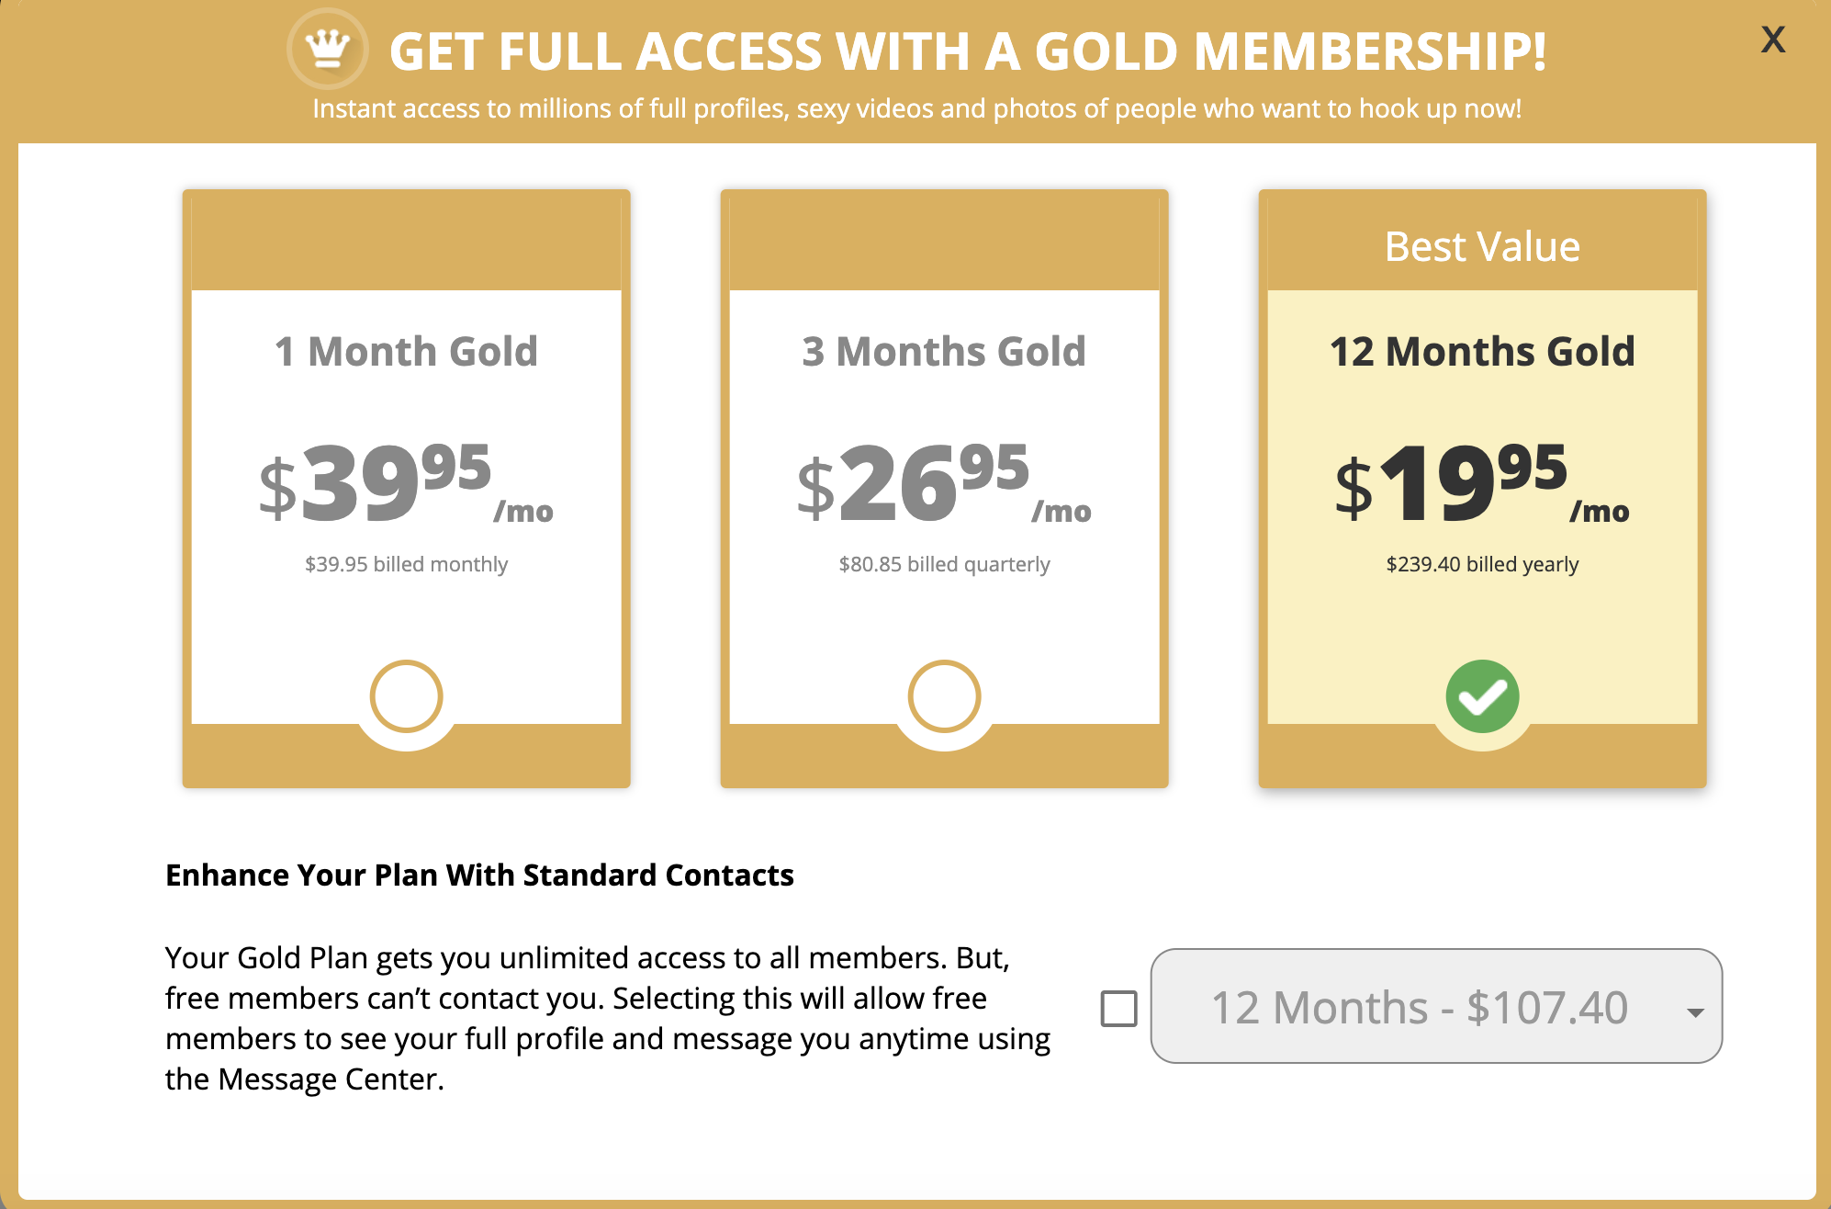The height and width of the screenshot is (1209, 1831).
Task: Click the Get Full Access headline text
Action: click(x=968, y=51)
